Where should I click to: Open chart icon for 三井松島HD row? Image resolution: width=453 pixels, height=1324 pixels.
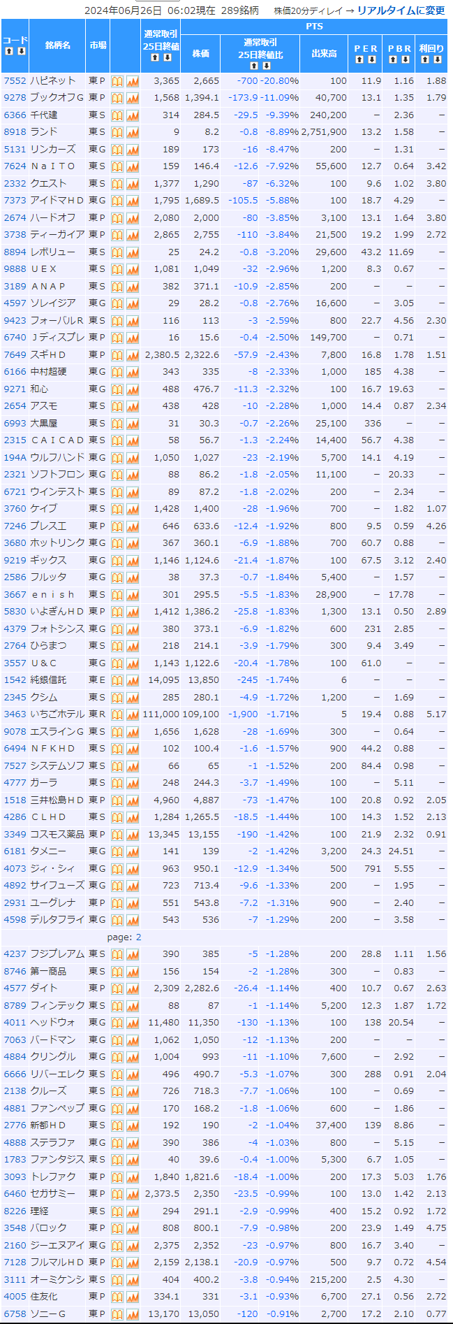coord(133,800)
